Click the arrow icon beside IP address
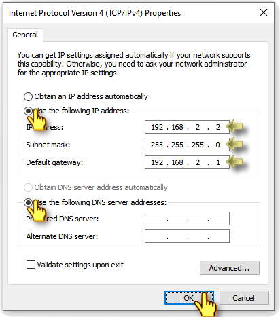Image resolution: width=280 pixels, height=317 pixels. (234, 126)
